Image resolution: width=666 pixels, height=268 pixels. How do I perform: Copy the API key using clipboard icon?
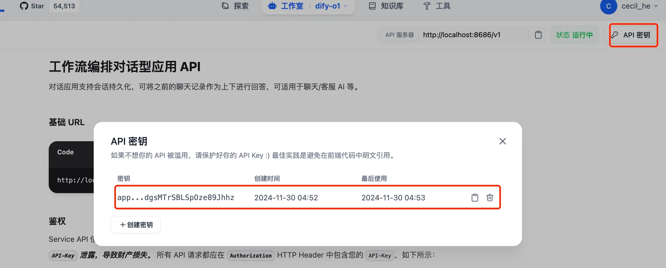click(474, 198)
